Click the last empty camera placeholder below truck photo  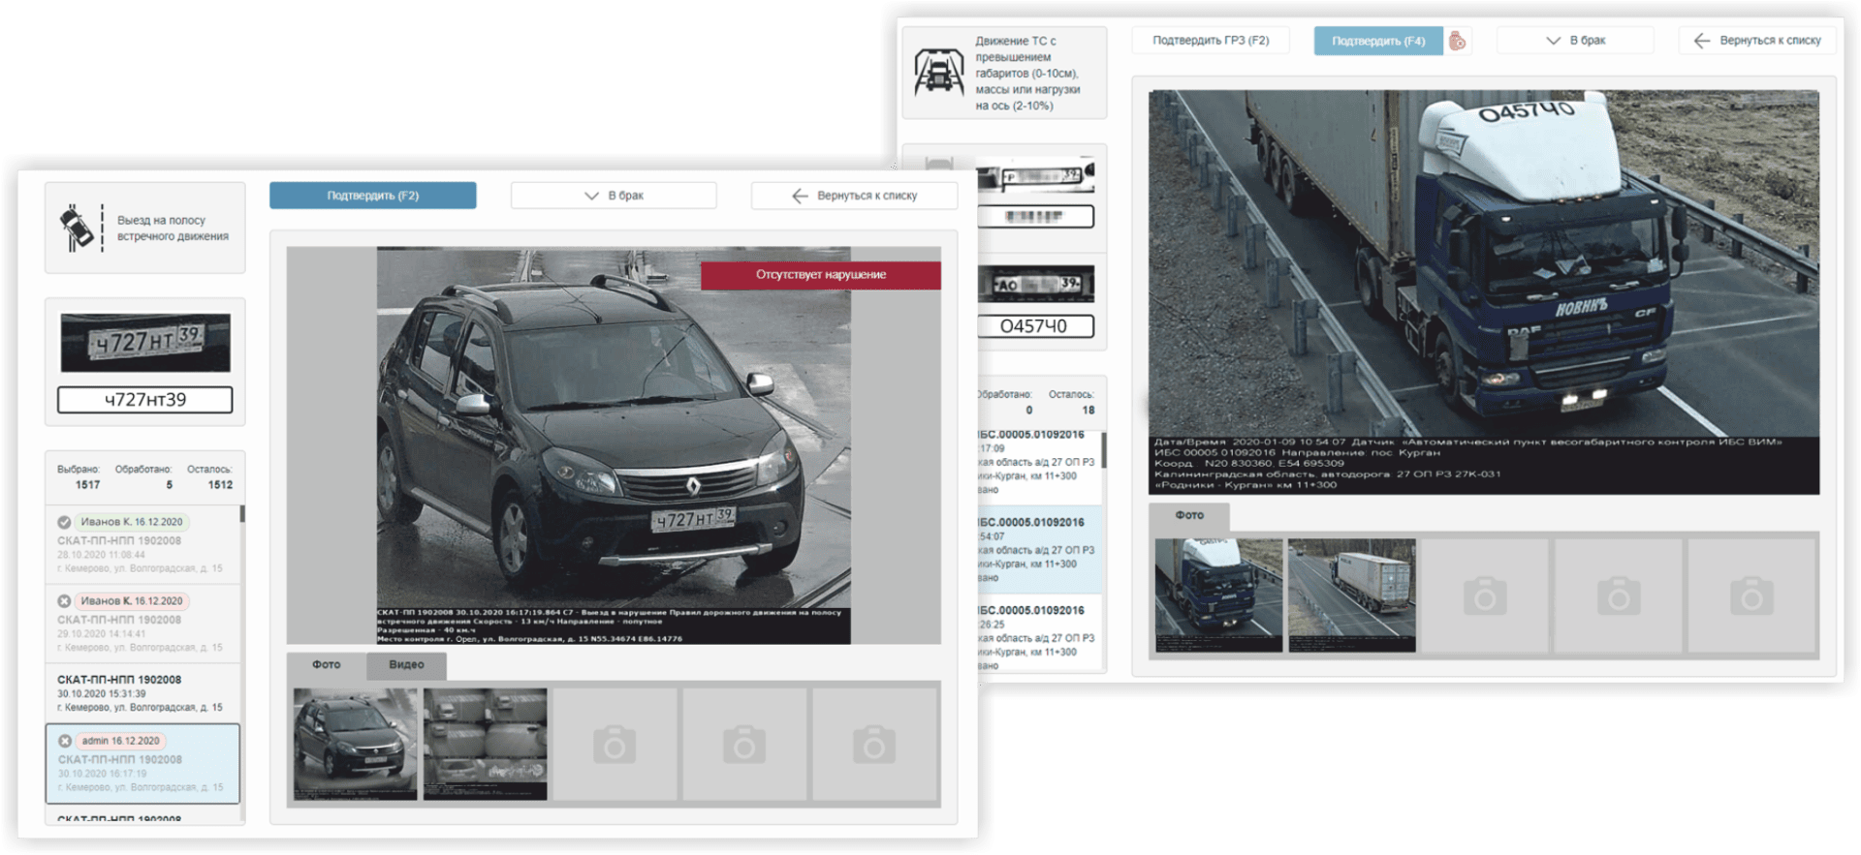click(1751, 595)
